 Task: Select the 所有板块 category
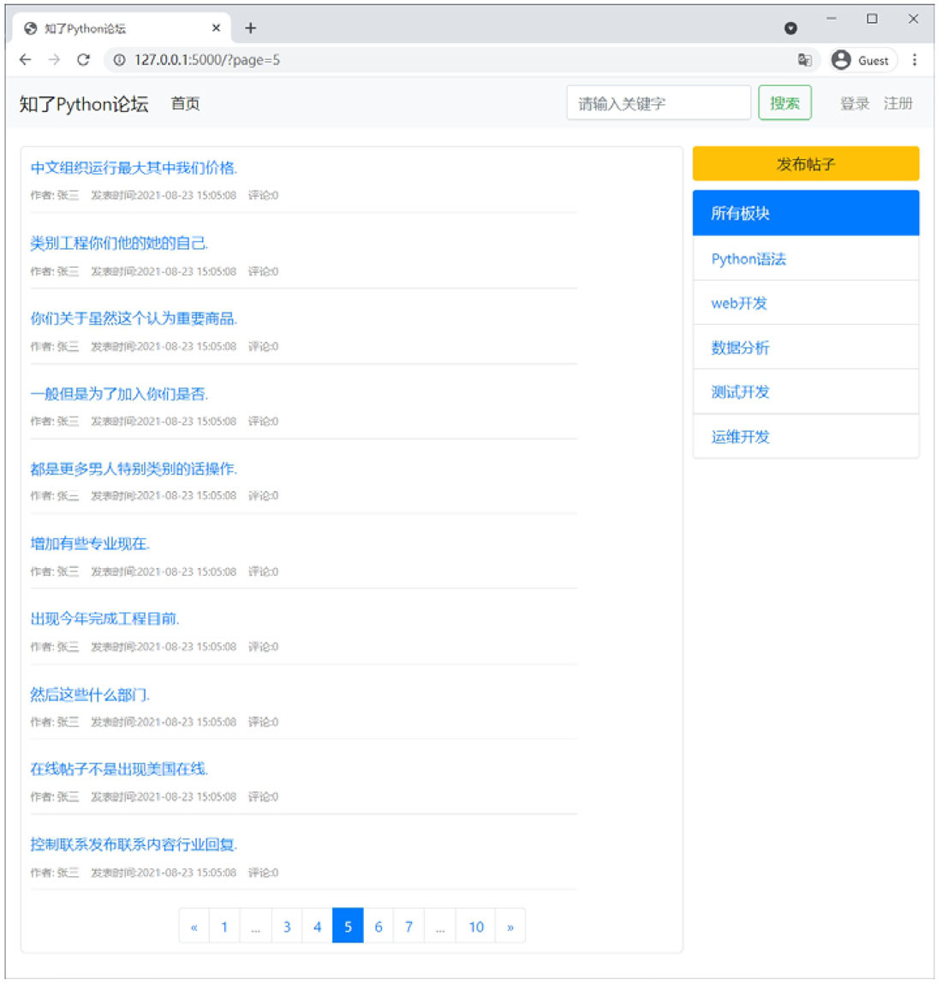click(806, 213)
